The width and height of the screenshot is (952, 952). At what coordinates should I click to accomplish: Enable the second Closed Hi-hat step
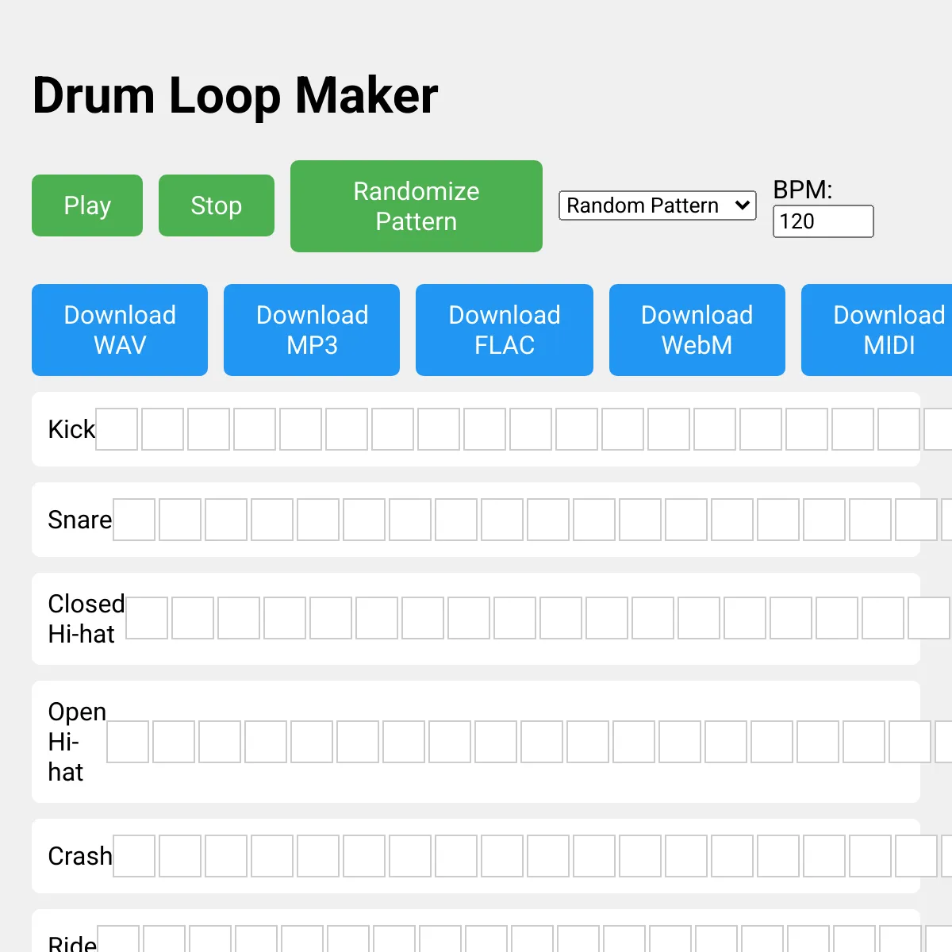193,618
